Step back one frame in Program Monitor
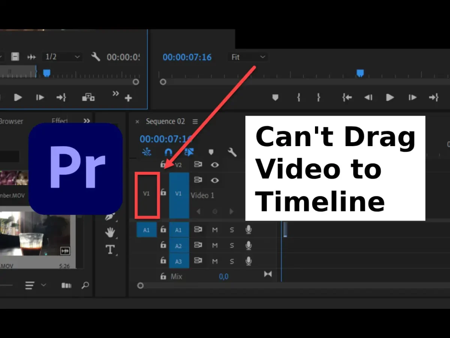This screenshot has height=338, width=450. pos(368,98)
